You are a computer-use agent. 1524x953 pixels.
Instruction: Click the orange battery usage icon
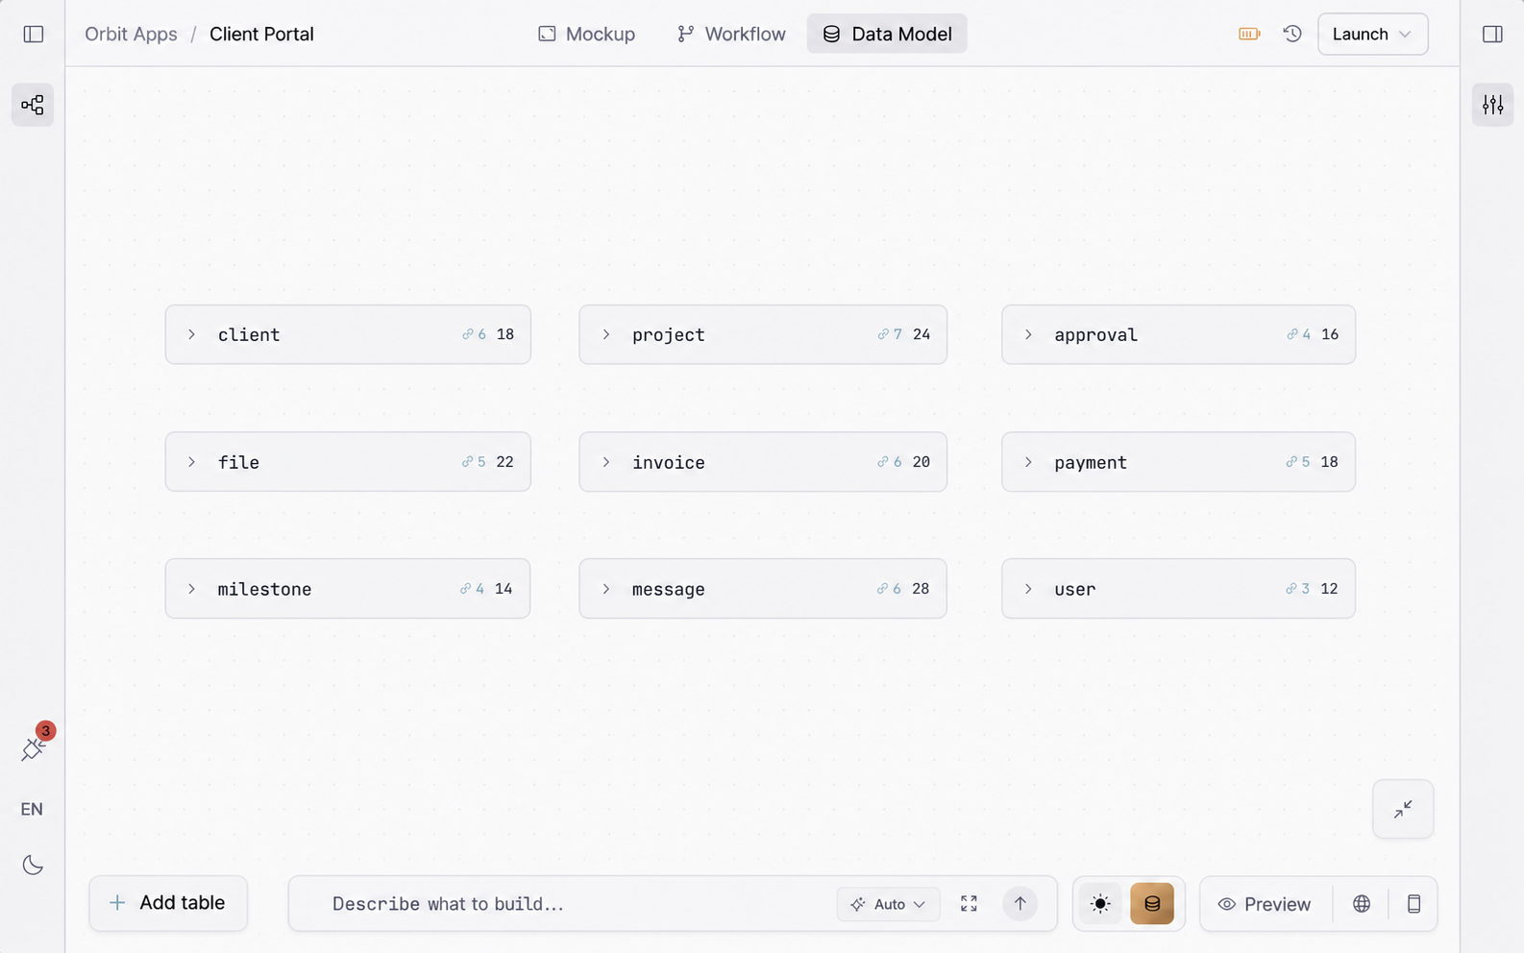[1249, 35]
